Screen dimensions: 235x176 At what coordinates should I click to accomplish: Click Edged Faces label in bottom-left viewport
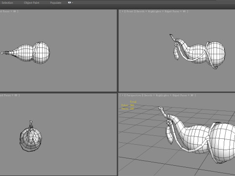click(x=6, y=95)
